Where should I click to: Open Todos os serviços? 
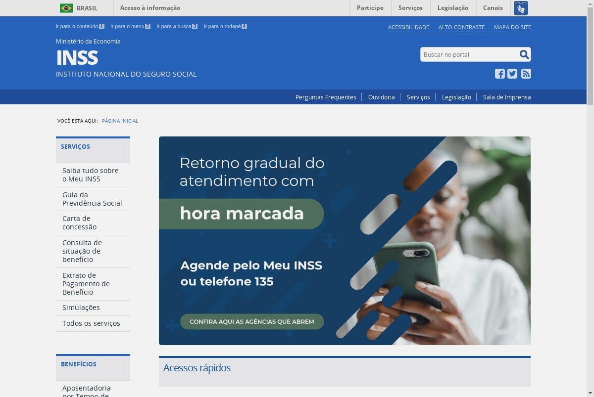(x=93, y=323)
